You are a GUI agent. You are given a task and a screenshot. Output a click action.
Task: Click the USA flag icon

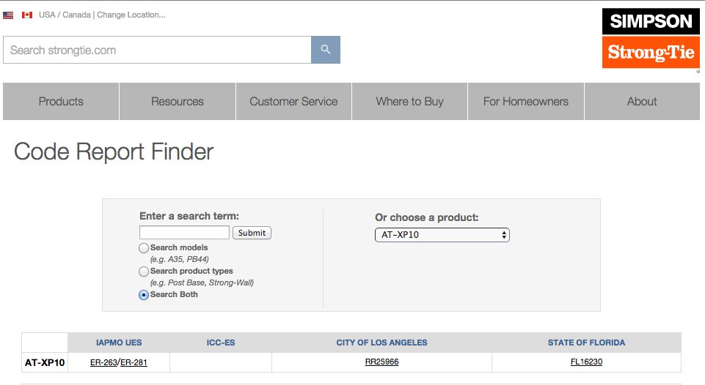(8, 15)
